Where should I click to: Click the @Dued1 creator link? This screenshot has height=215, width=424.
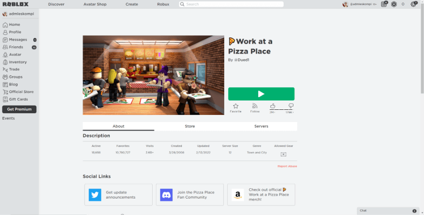(x=242, y=60)
